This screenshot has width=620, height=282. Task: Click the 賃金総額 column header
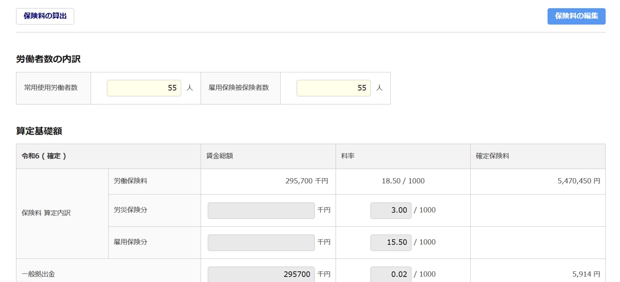point(219,156)
